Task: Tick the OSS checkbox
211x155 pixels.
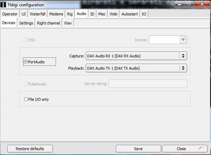Action: pyautogui.click(x=25, y=40)
